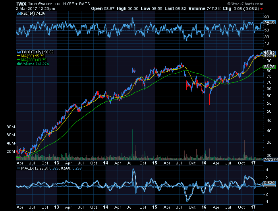The width and height of the screenshot is (278, 211).
Task: Click the RSI line icon in the RSI legend
Action: [x=19, y=14]
